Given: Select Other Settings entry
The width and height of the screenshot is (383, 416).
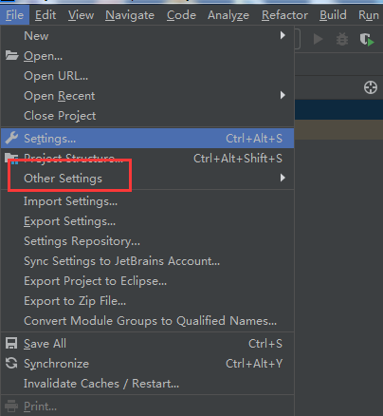Looking at the screenshot, I should tap(147, 179).
